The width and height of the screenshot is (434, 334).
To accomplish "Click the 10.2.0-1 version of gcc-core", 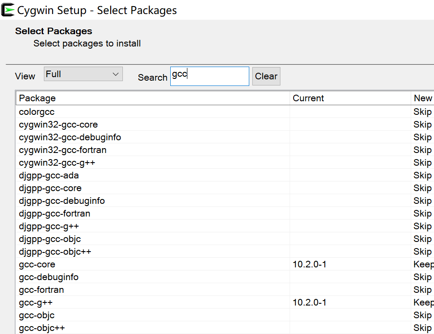I will point(309,264).
